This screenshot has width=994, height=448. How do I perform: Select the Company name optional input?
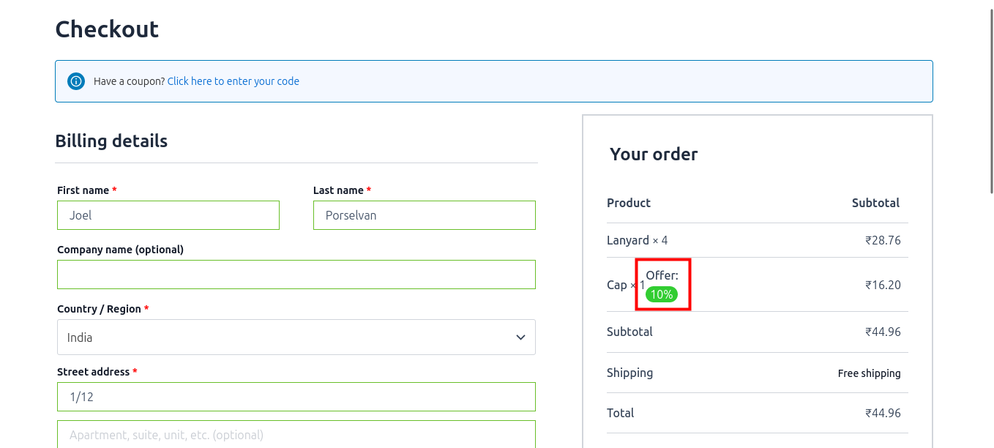point(296,275)
